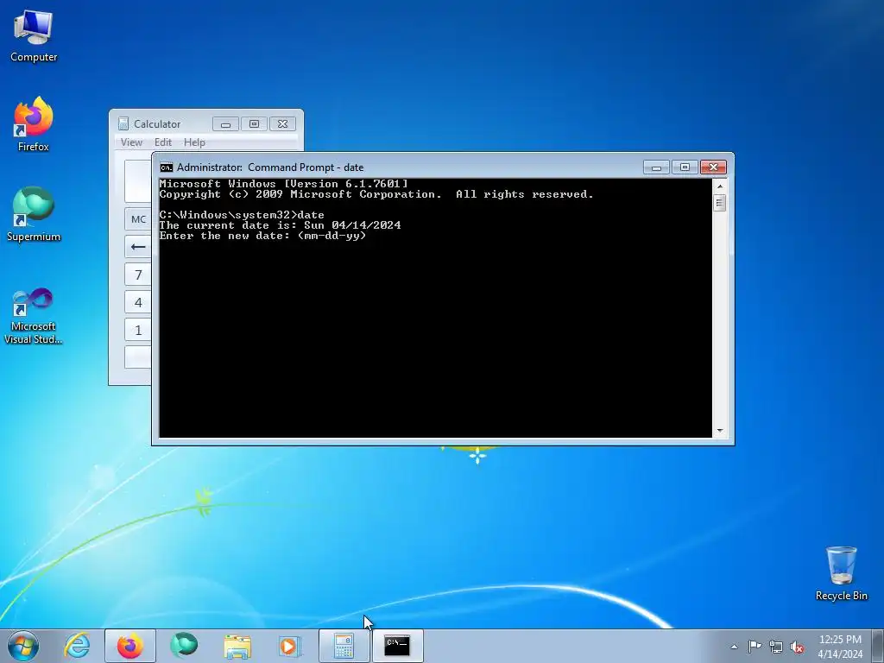Click the muted volume tray icon

pyautogui.click(x=797, y=647)
